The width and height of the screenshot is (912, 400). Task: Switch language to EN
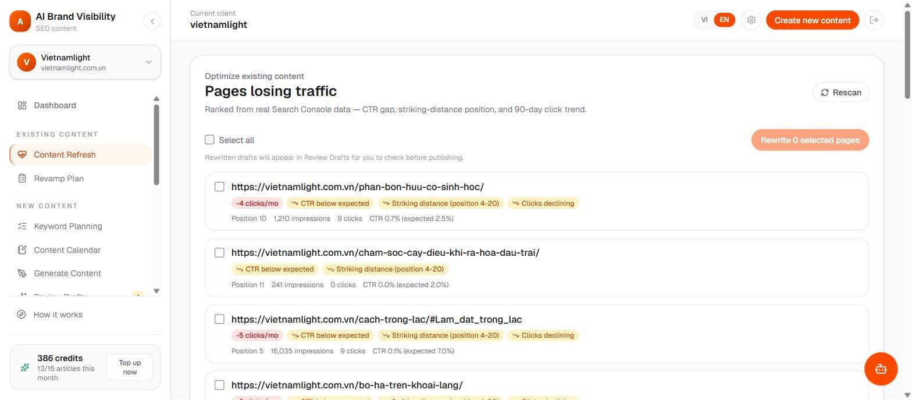tap(724, 20)
